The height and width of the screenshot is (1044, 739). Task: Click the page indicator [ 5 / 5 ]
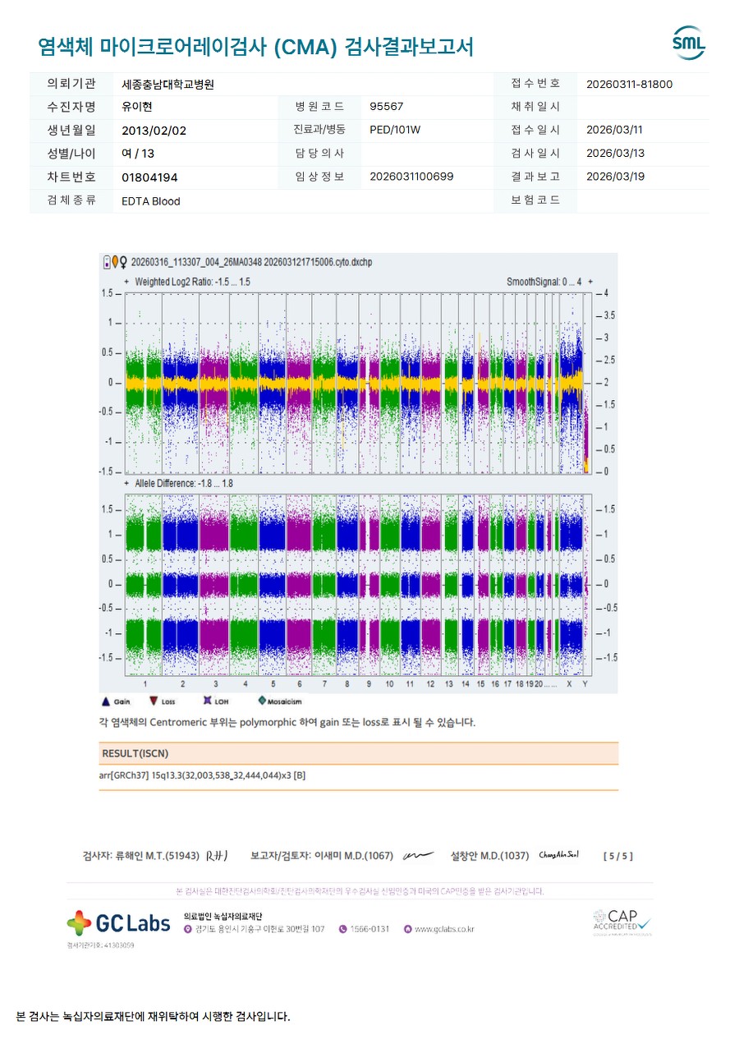(x=618, y=856)
